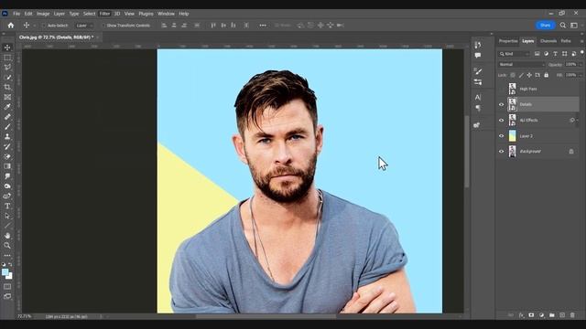Filter layers by type layers icon
This screenshot has width=586, height=329.
[556, 54]
